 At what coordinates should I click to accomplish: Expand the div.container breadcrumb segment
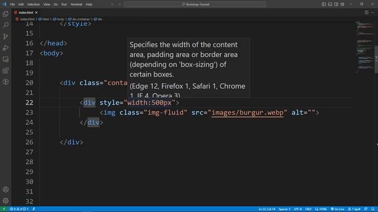tap(79, 19)
